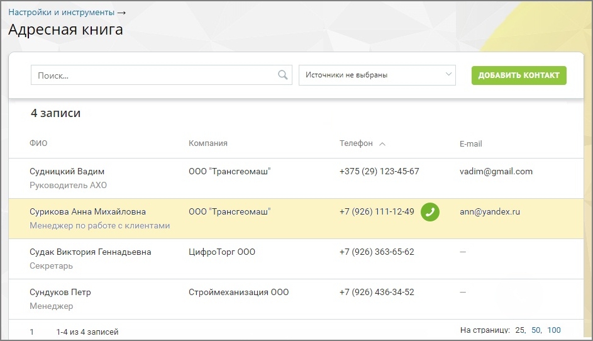Click company ЦифроТорг ООО
This screenshot has width=593, height=341.
click(x=222, y=252)
